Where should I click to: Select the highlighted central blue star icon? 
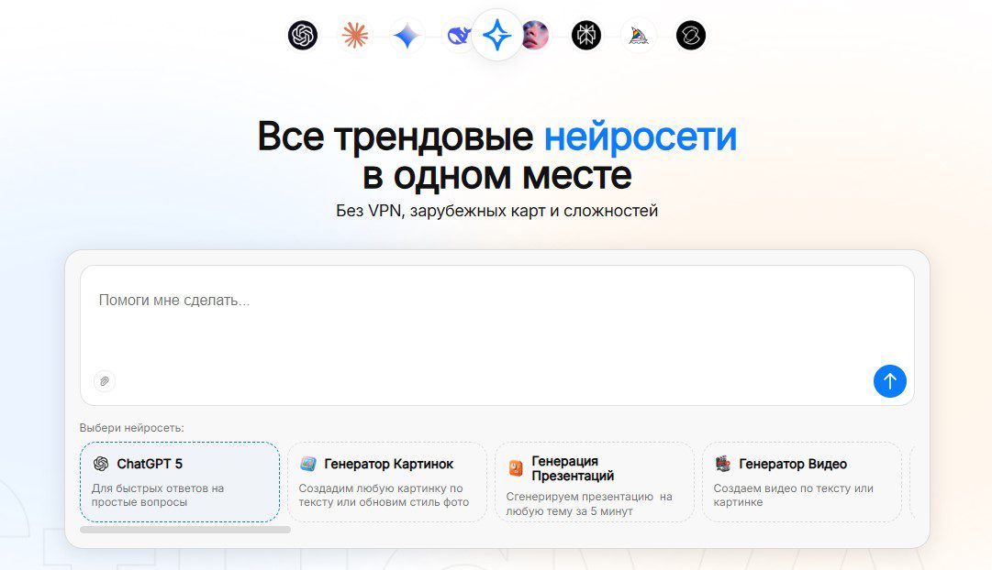(x=496, y=37)
